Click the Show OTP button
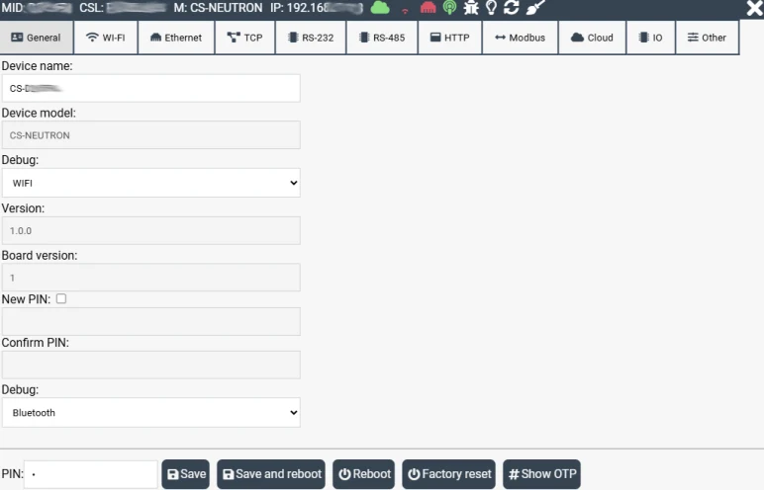Viewport: 764px width, 490px height. point(541,474)
